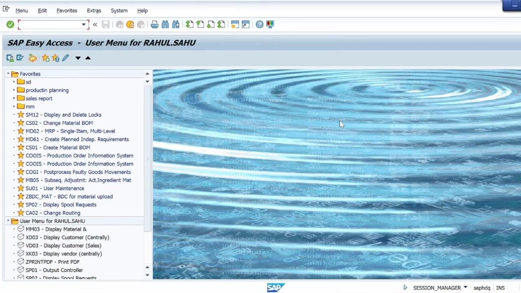Viewport: 521px width, 293px height.
Task: Click the saphdq server name in status bar
Action: [x=482, y=288]
